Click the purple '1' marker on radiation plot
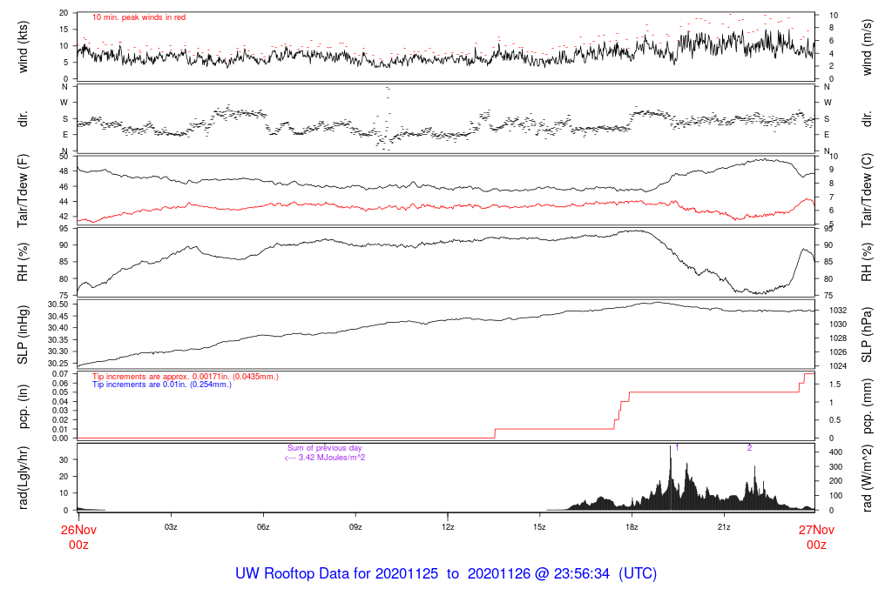This screenshot has height=609, width=892. coord(677,448)
